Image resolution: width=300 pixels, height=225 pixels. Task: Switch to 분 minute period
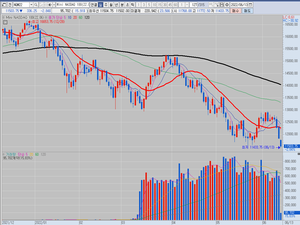click(122, 5)
